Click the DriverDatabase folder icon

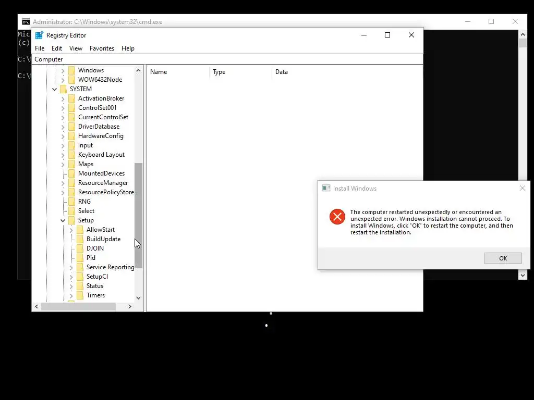click(x=71, y=127)
